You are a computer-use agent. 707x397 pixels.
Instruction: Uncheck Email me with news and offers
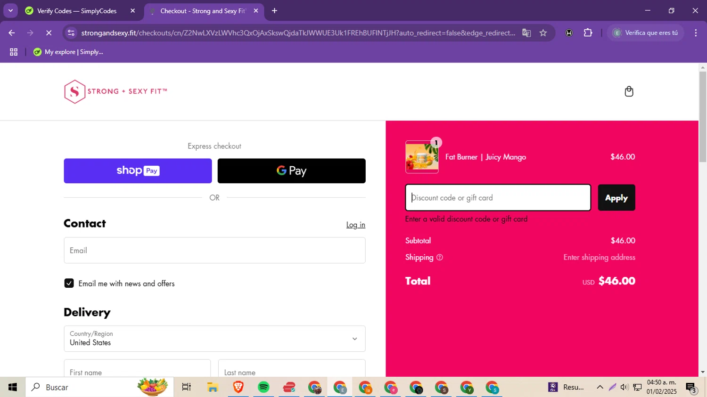point(69,283)
